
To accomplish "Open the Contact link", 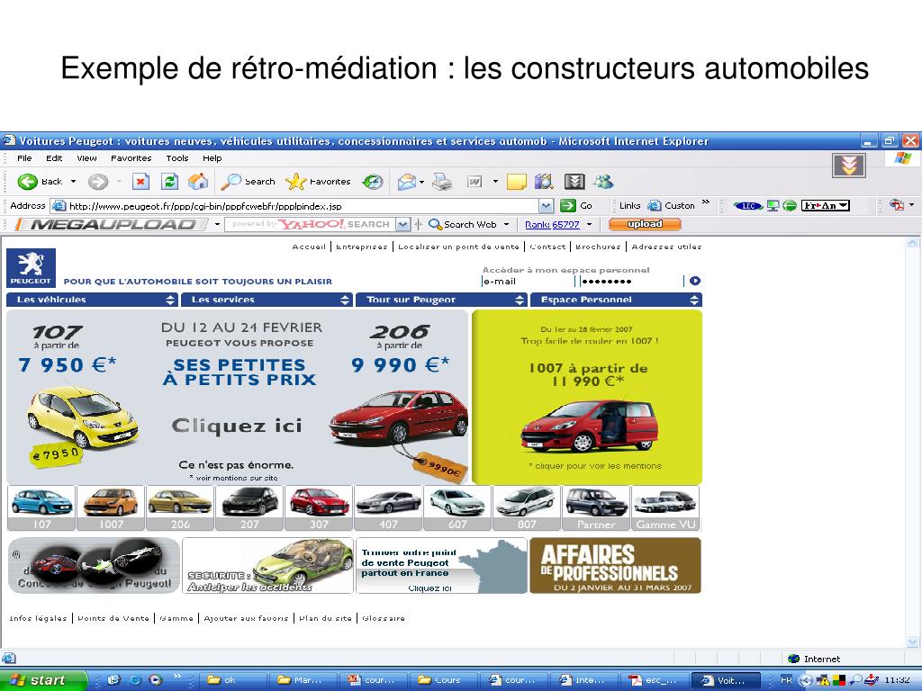I will coord(547,247).
